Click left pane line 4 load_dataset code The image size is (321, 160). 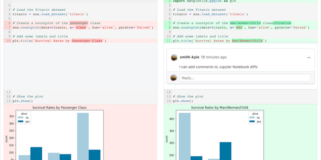coord(50,14)
